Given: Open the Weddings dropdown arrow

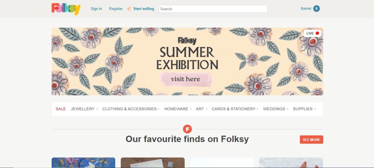Looking at the screenshot, I should coord(288,109).
